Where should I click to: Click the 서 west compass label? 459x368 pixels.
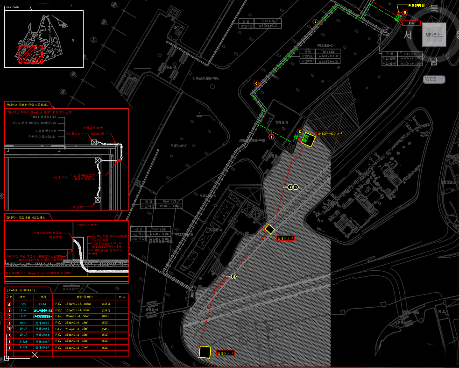(408, 35)
